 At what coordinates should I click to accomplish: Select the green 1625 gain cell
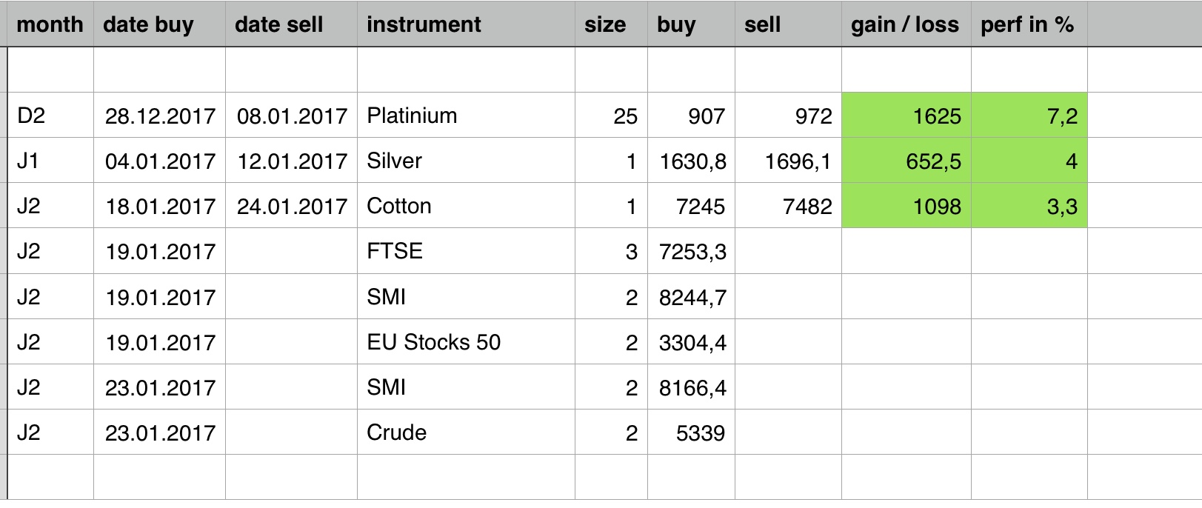click(x=906, y=116)
